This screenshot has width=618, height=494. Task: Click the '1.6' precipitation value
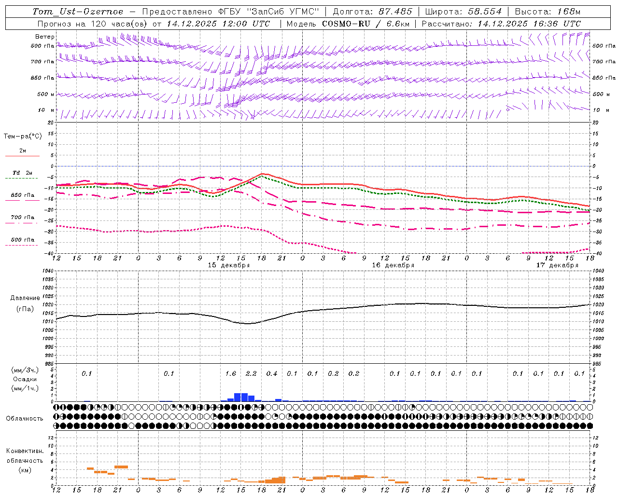pos(231,373)
